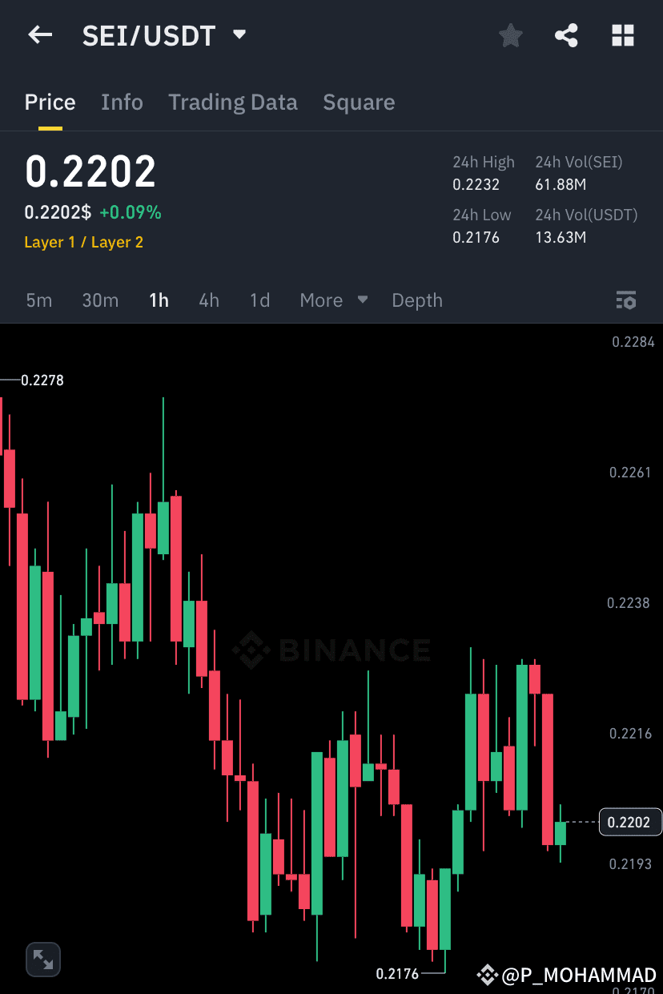This screenshot has width=663, height=994.
Task: Open the Square tab
Action: [359, 103]
